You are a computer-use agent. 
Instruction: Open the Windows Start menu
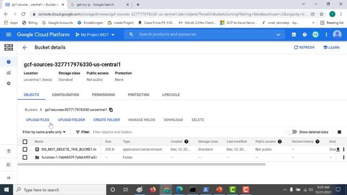pyautogui.click(x=7, y=190)
